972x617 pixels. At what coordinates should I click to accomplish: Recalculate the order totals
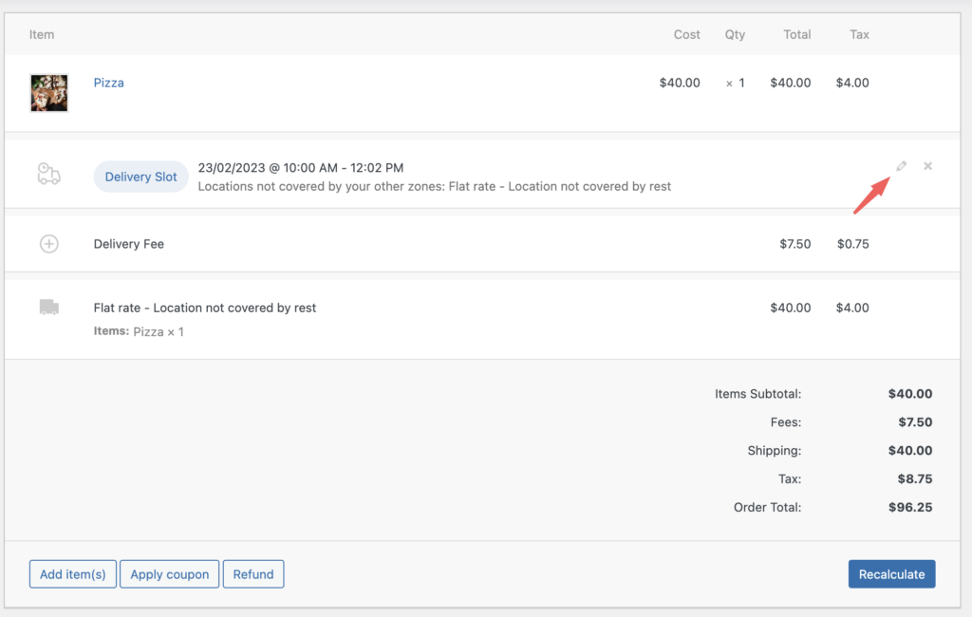pyautogui.click(x=891, y=573)
